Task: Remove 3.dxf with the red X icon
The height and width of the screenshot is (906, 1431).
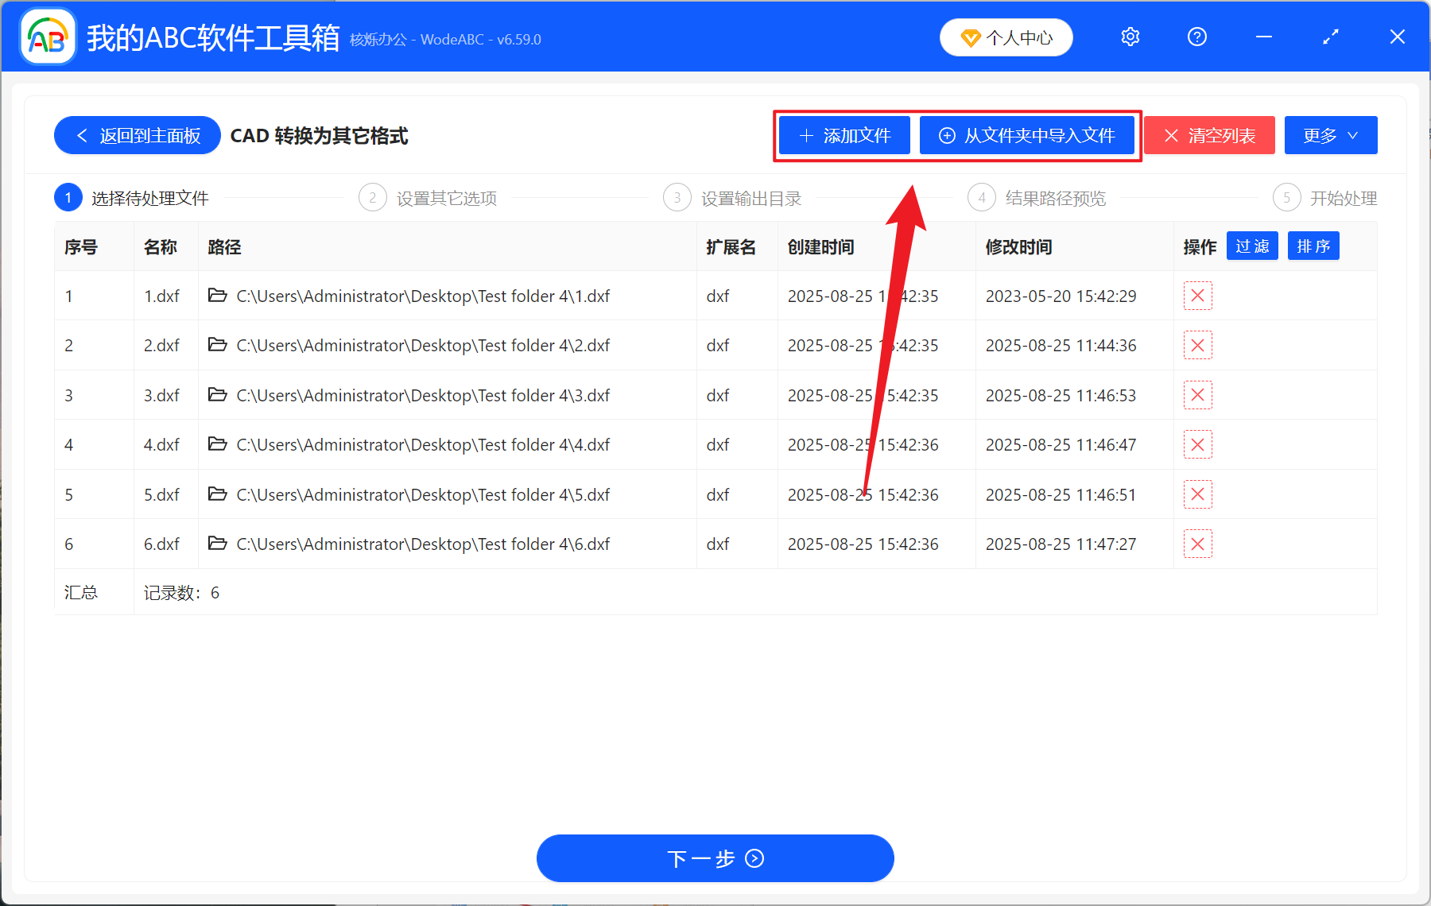Action: pos(1197,395)
